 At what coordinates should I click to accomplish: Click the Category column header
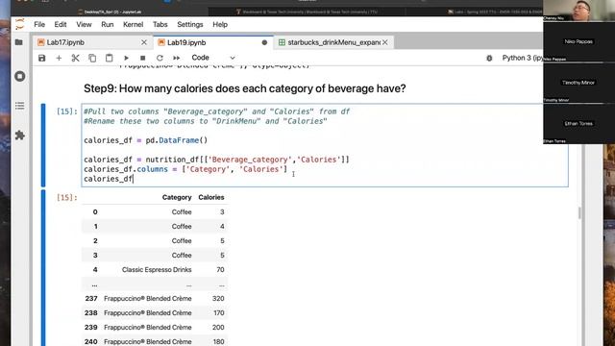177,197
